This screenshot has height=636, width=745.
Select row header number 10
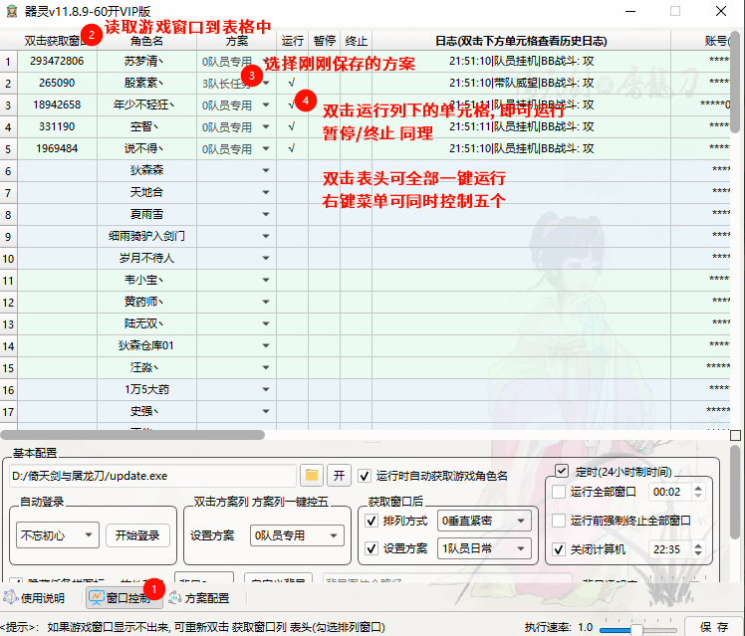pyautogui.click(x=9, y=259)
